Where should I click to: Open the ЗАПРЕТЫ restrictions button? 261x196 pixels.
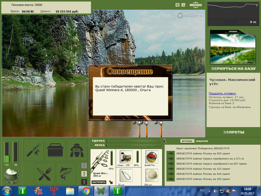click(x=234, y=132)
